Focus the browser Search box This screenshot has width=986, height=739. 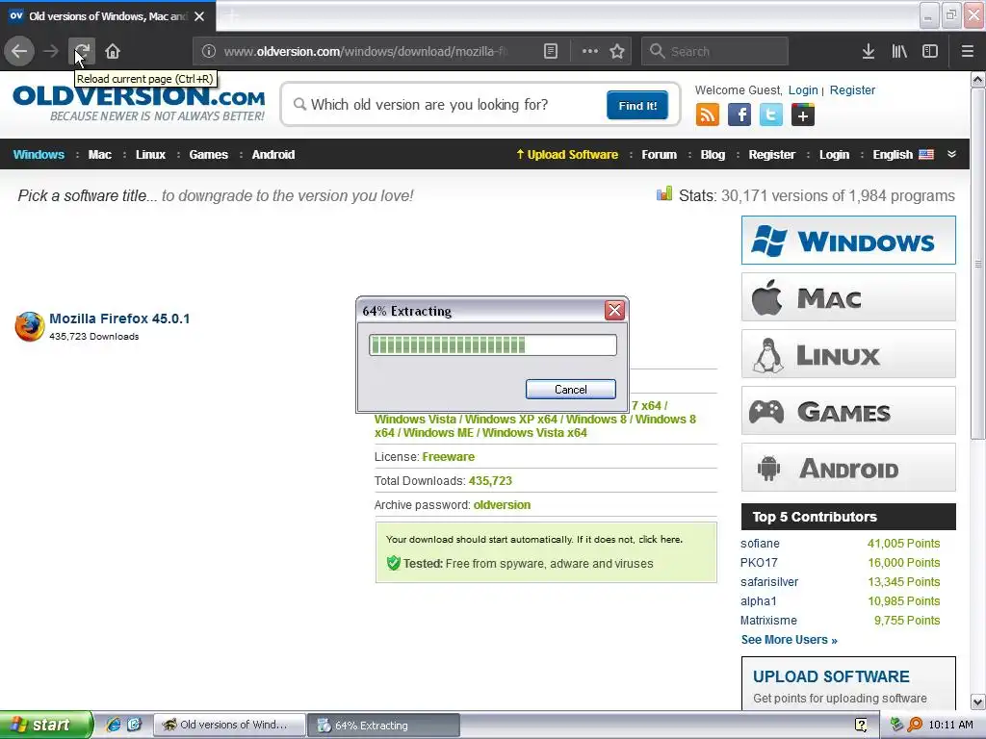tap(714, 51)
